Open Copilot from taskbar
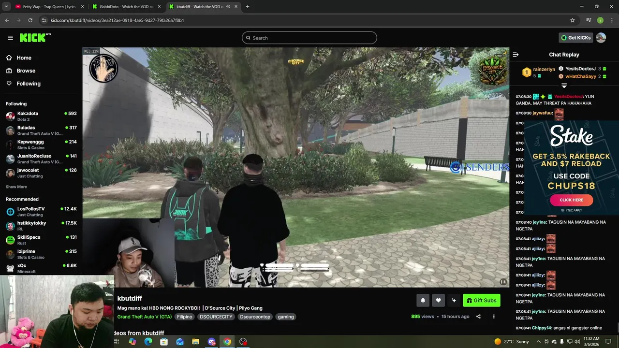Image resolution: width=619 pixels, height=348 pixels. pyautogui.click(x=132, y=342)
